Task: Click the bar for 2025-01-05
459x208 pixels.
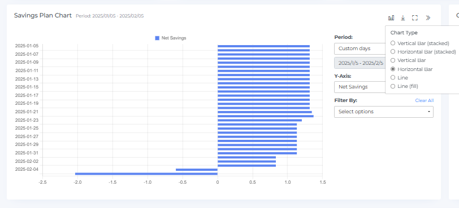Action: tap(263, 46)
